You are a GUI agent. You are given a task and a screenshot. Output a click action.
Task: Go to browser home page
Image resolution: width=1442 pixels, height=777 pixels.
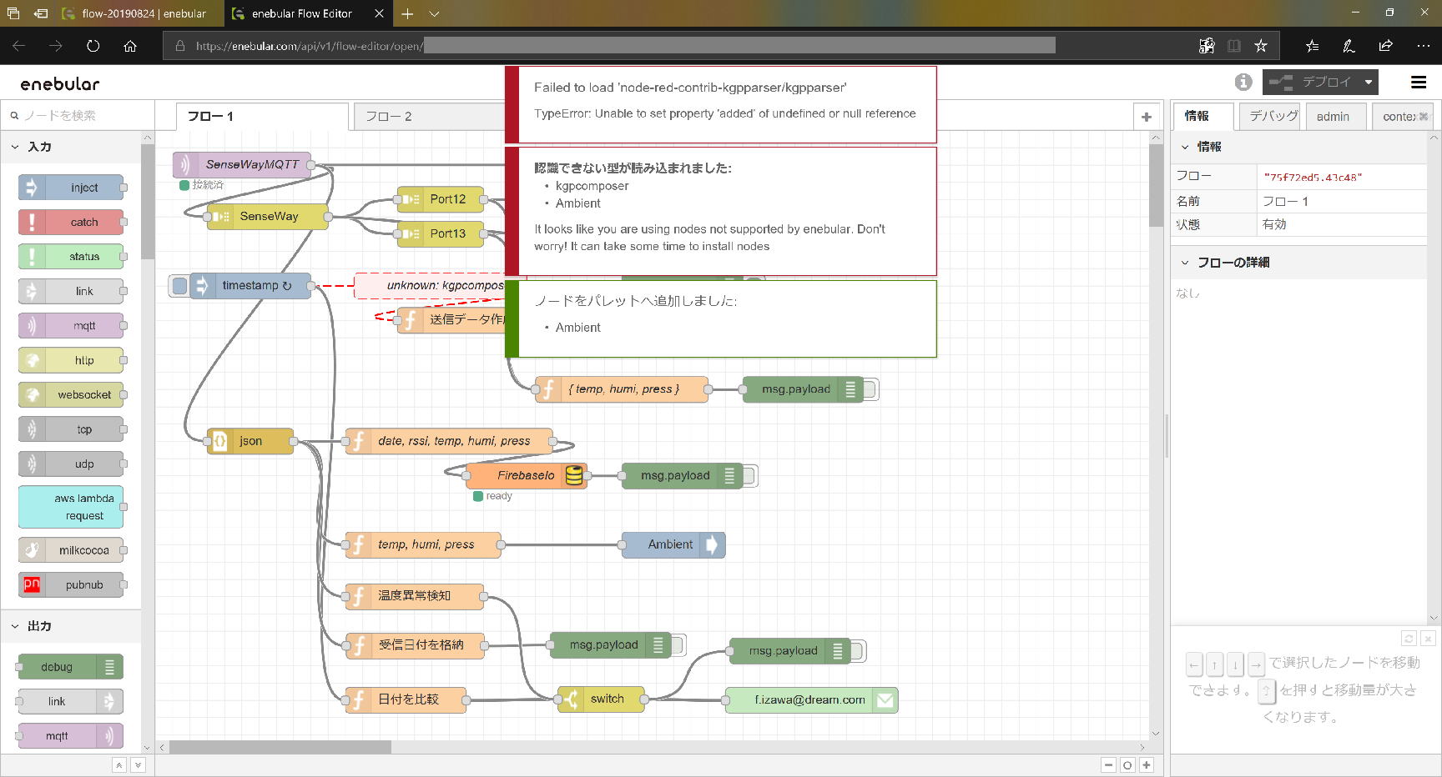(x=130, y=46)
